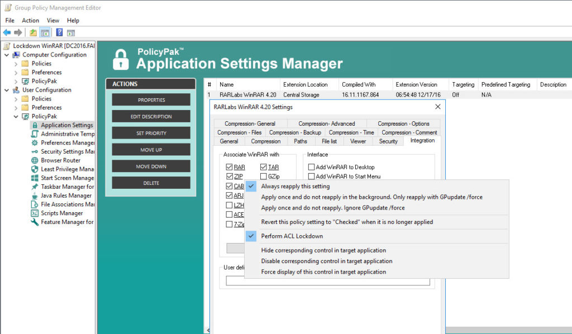Click the SET PRIORITY button
The width and height of the screenshot is (572, 334).
[151, 133]
